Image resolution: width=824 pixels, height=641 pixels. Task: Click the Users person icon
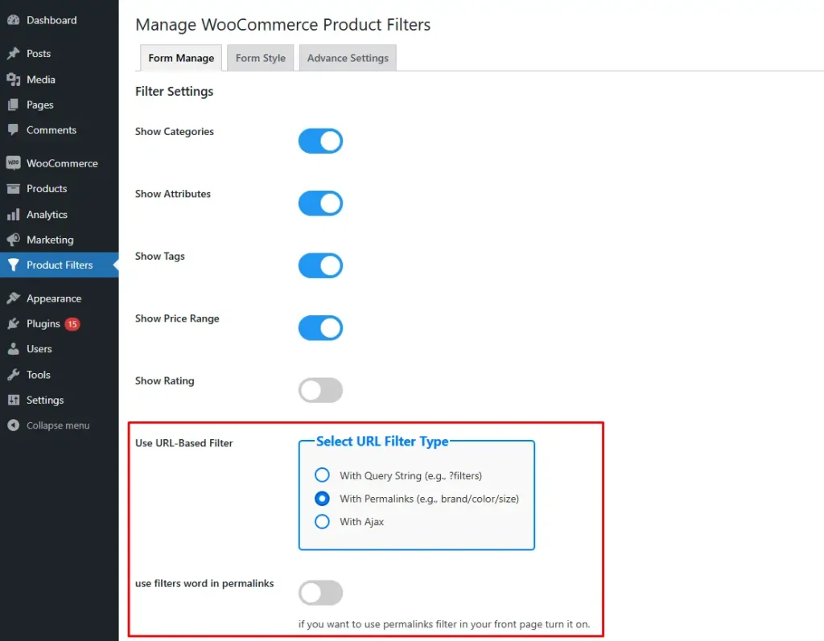(x=13, y=349)
